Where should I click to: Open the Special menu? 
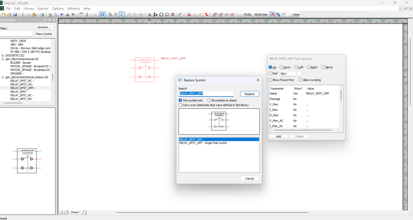[x=43, y=8]
